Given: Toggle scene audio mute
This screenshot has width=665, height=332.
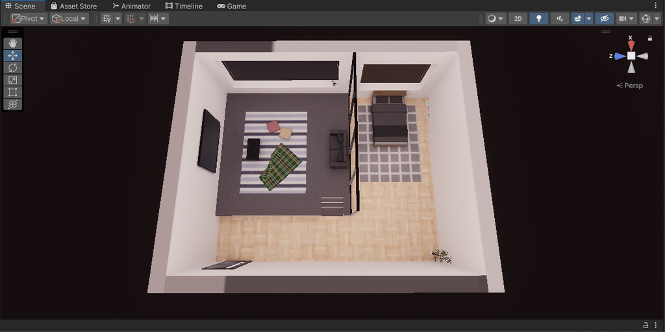Looking at the screenshot, I should click(x=560, y=19).
